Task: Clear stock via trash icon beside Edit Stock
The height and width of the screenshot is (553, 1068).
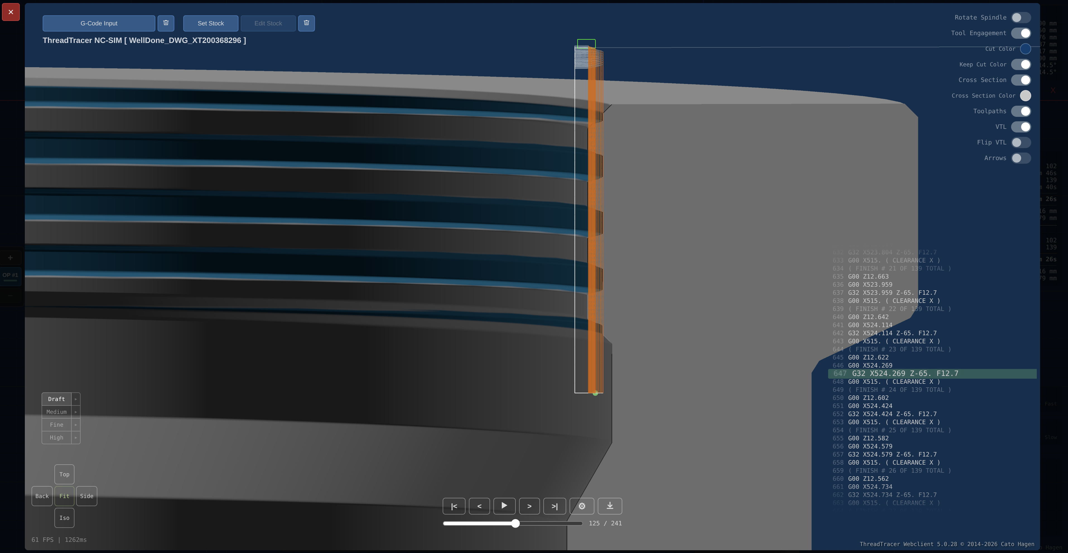Action: click(306, 23)
